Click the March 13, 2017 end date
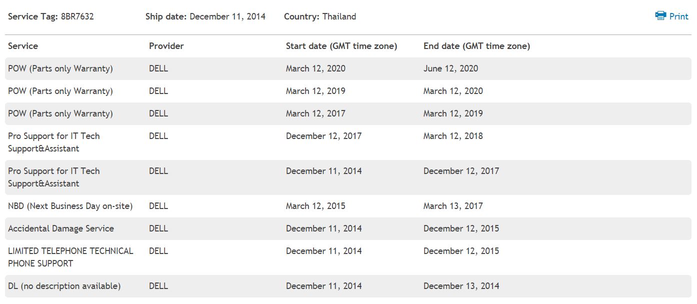The image size is (697, 304). pyautogui.click(x=453, y=206)
